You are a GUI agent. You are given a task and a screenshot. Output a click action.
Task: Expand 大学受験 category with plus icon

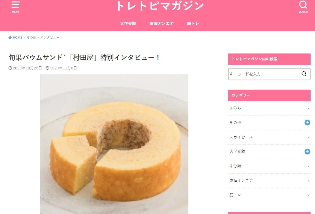click(307, 151)
